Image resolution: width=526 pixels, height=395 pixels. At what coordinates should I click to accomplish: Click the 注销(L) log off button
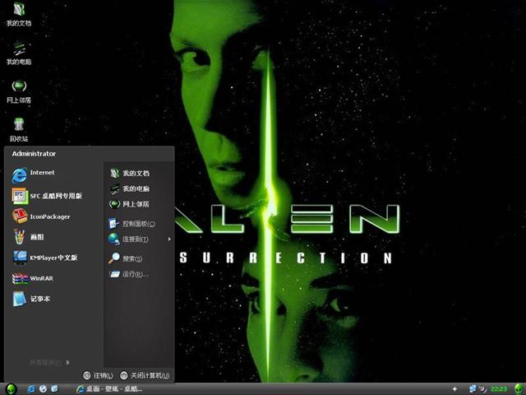pyautogui.click(x=98, y=375)
